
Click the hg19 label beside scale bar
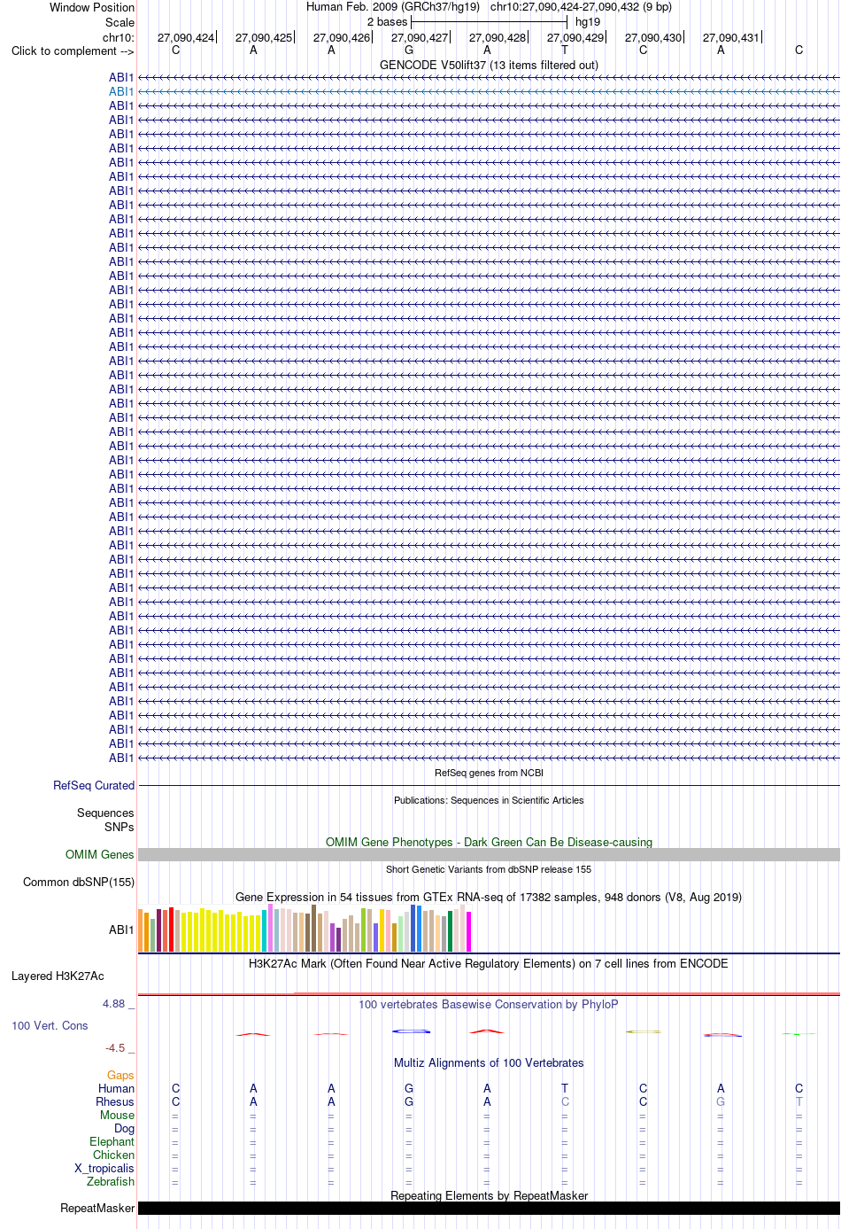[588, 22]
